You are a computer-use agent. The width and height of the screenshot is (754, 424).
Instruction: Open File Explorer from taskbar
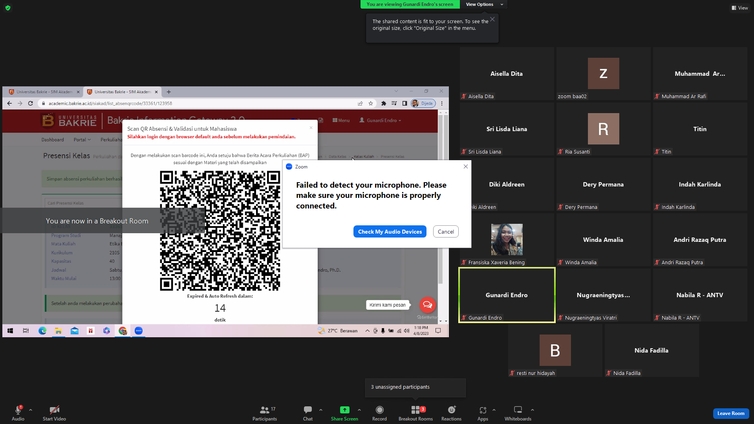(x=59, y=331)
